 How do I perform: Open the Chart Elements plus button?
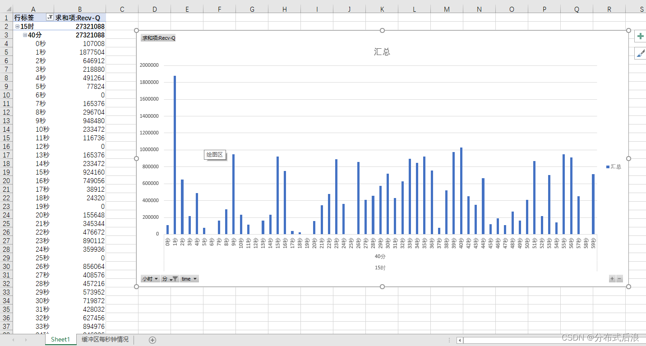640,37
